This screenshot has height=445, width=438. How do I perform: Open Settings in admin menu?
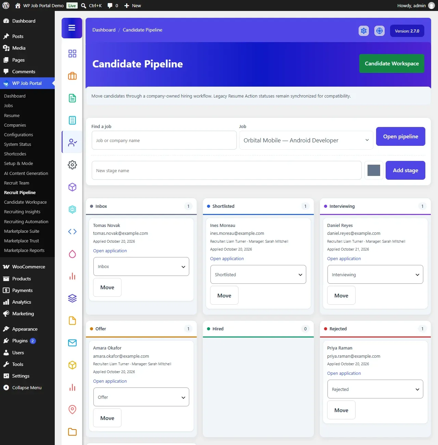pos(27,376)
